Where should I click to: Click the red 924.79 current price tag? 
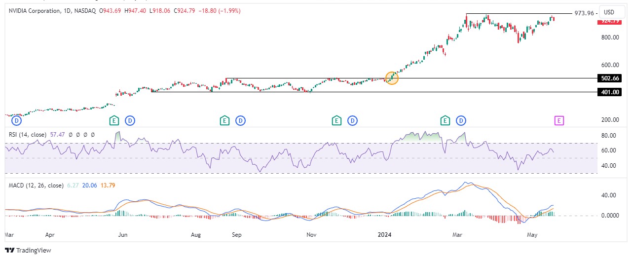[609, 21]
